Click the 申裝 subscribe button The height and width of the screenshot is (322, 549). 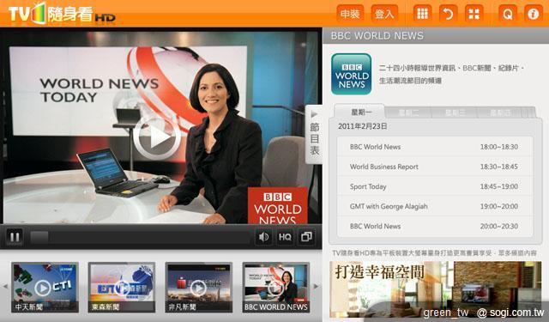[350, 14]
